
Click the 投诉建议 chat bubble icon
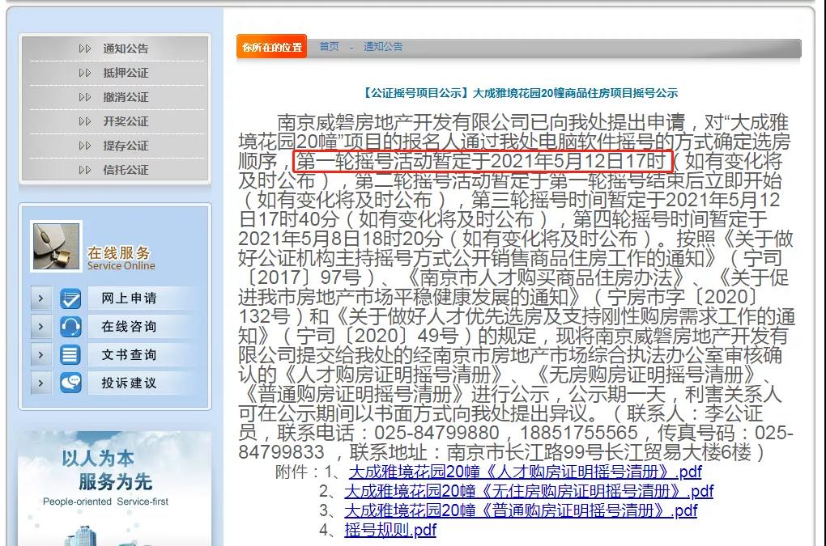pos(71,383)
